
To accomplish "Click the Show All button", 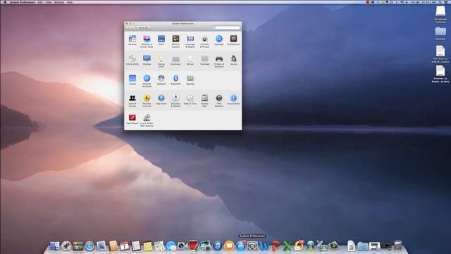I will pos(143,28).
